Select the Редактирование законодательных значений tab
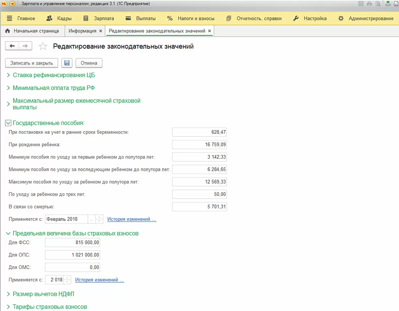The width and height of the screenshot is (399, 311). click(x=157, y=31)
